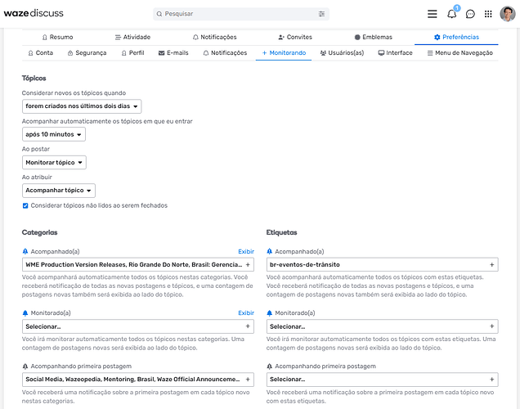520x409 pixels.
Task: Open the Interface preferences tab
Action: pyautogui.click(x=395, y=52)
